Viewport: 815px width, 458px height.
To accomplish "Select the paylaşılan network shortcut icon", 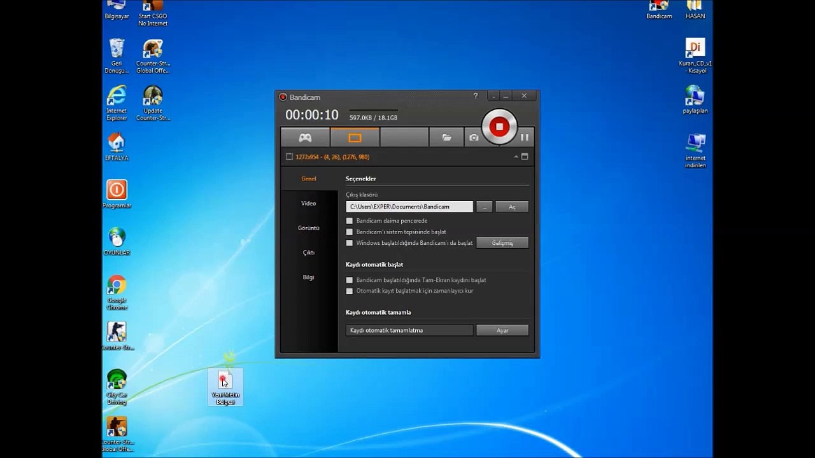I will coord(695,100).
